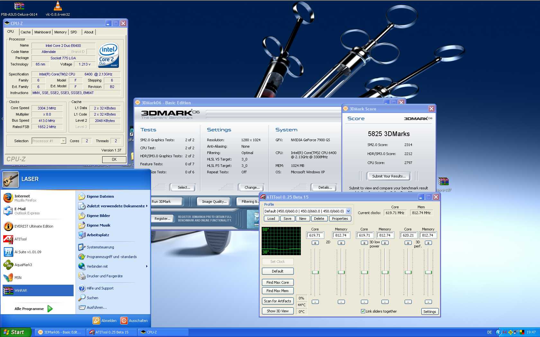The image size is (540, 337).
Task: Select the CPU tab in CPU-Z
Action: point(11,31)
